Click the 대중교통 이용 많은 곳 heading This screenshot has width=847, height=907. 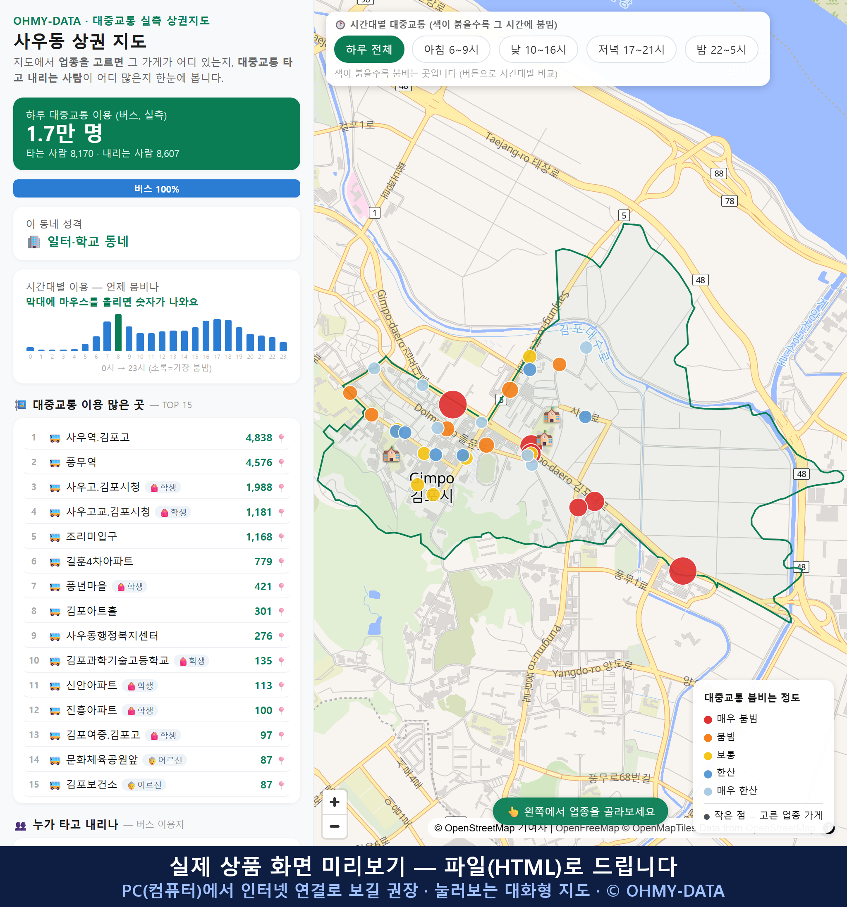89,405
